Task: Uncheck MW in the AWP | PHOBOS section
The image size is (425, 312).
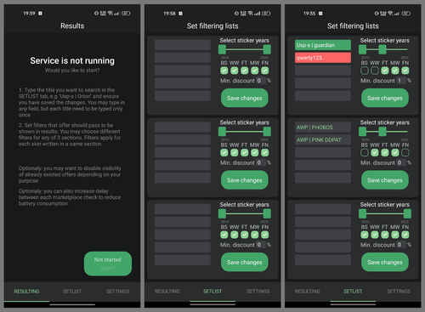Action: click(395, 153)
